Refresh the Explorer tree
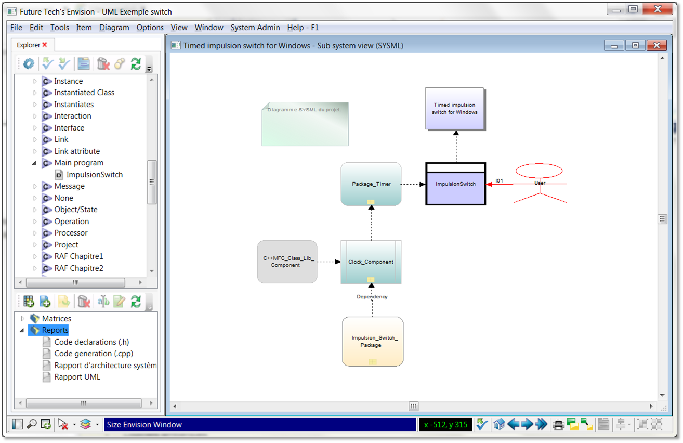The image size is (683, 443). point(136,63)
